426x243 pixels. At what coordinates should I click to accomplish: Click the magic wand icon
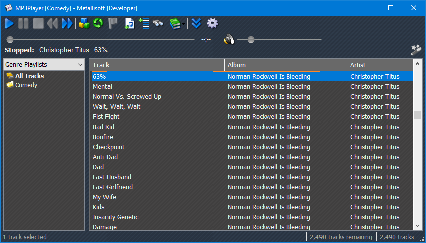pos(415,49)
